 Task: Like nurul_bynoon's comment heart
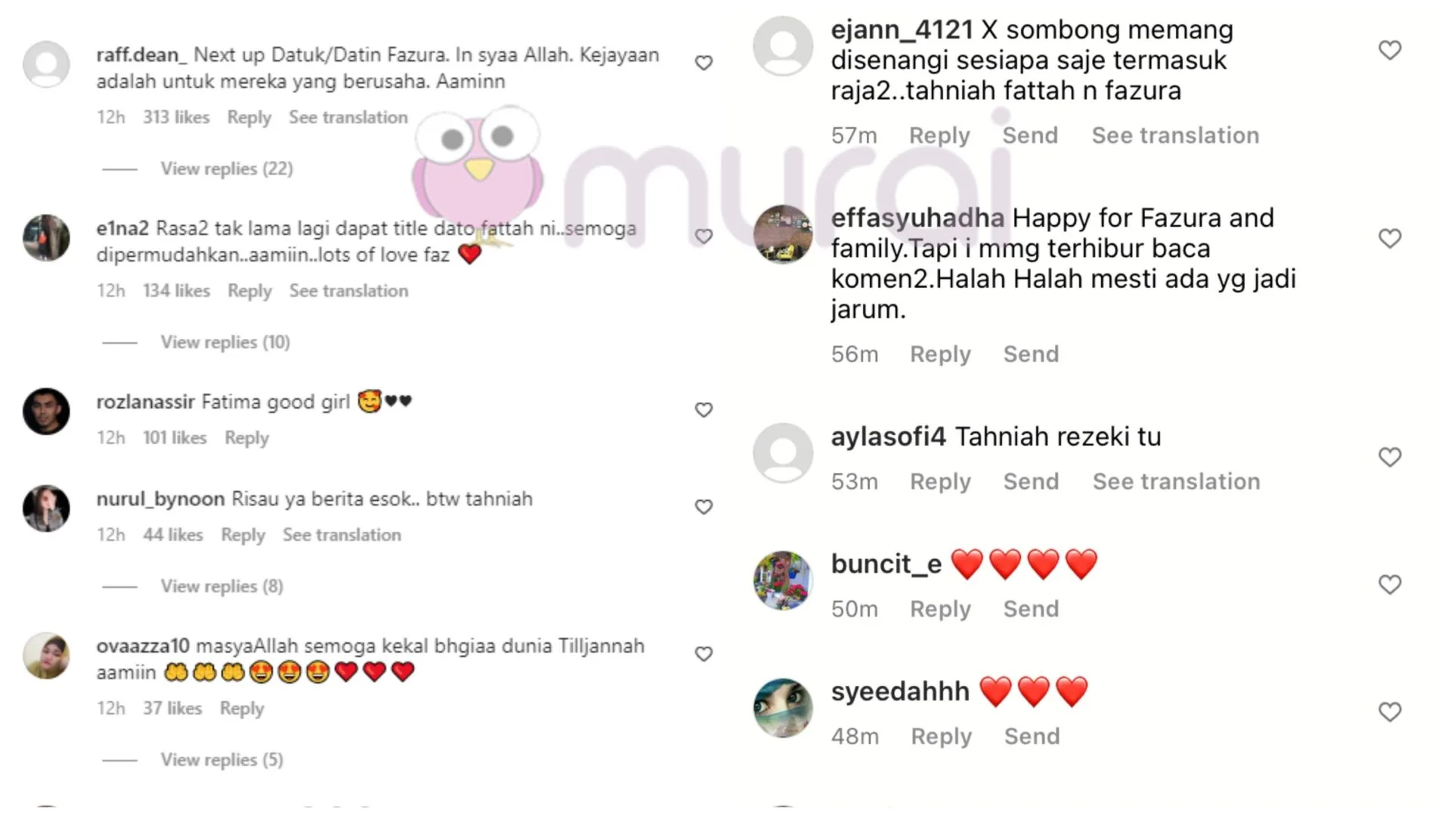[x=704, y=507]
